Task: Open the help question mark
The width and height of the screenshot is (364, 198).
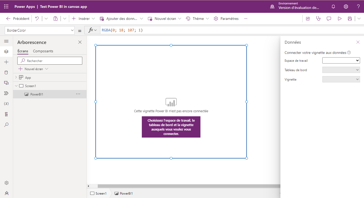Action: (358, 7)
